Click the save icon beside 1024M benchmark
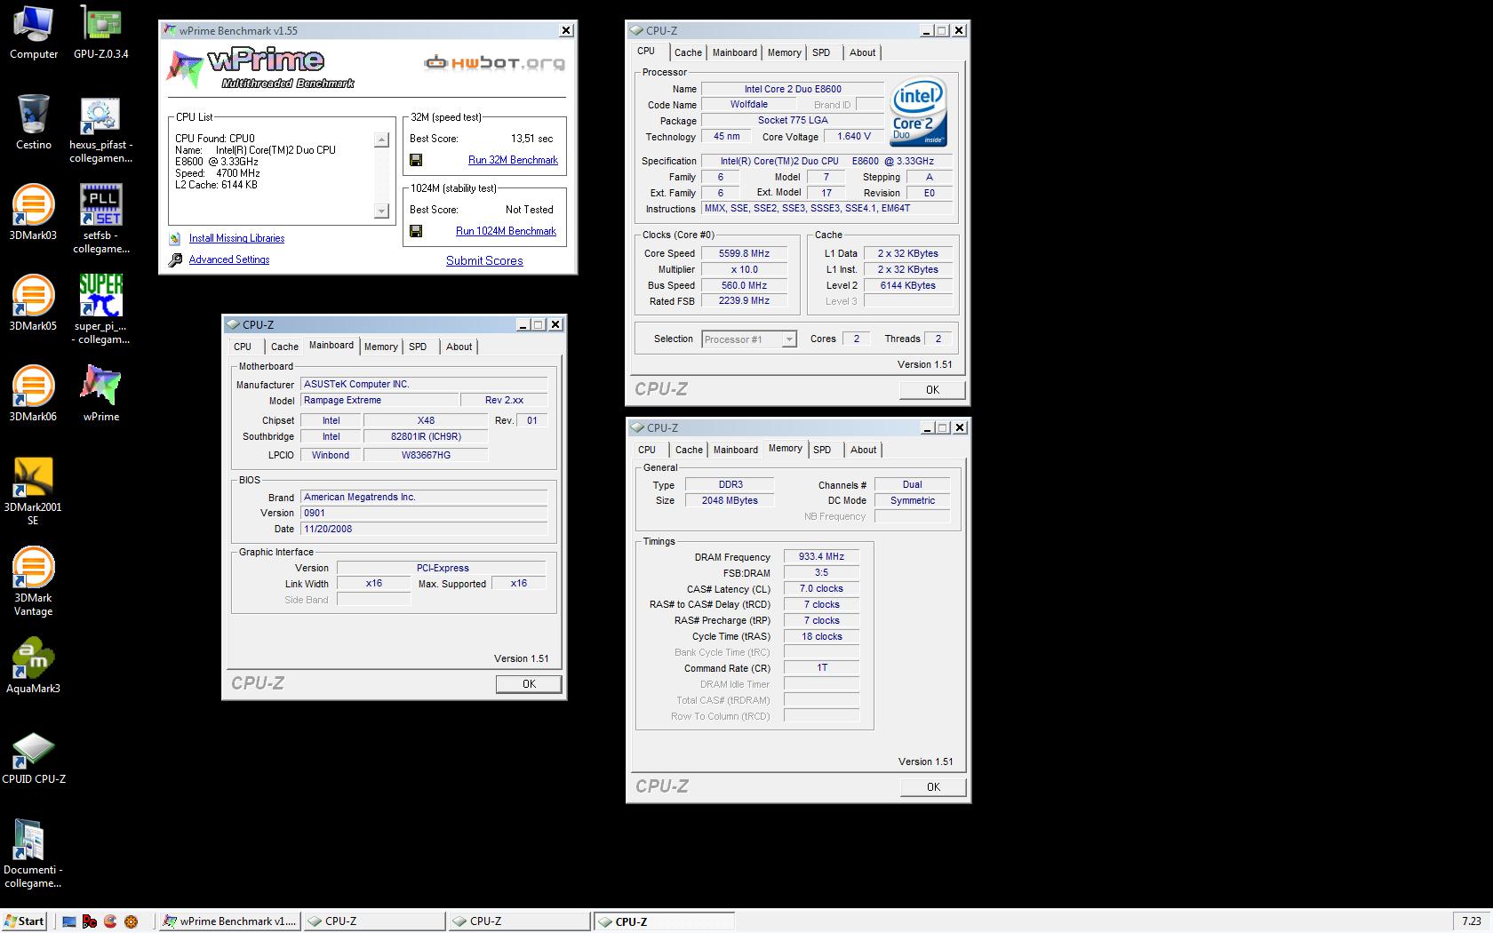The width and height of the screenshot is (1493, 933). pos(415,231)
